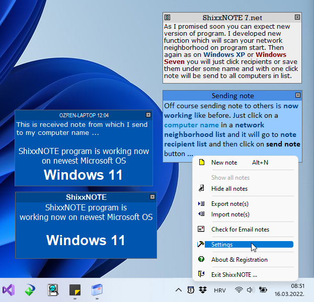The height and width of the screenshot is (302, 314).
Task: Choose Hide all notes from menu
Action: 246,188
